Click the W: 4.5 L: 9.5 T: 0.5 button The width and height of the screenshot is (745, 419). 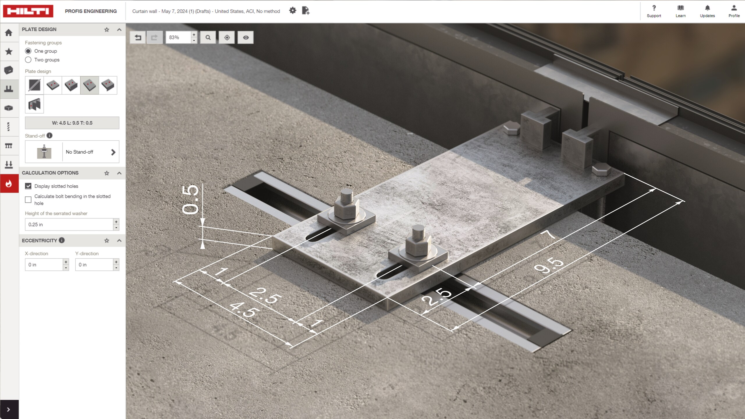point(72,123)
